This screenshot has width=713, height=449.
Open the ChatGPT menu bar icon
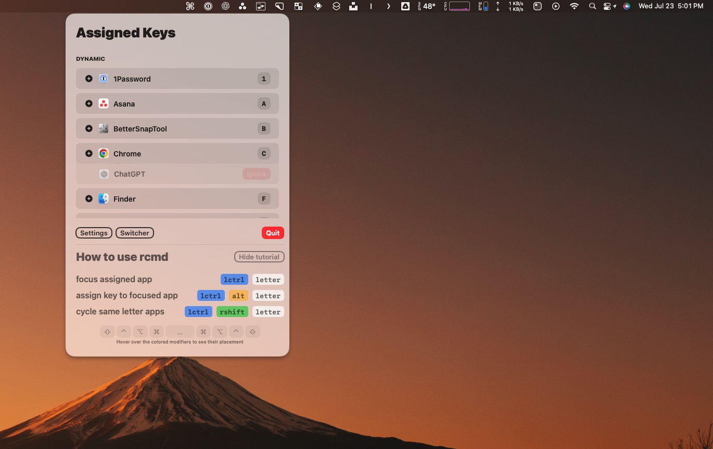[x=225, y=6]
